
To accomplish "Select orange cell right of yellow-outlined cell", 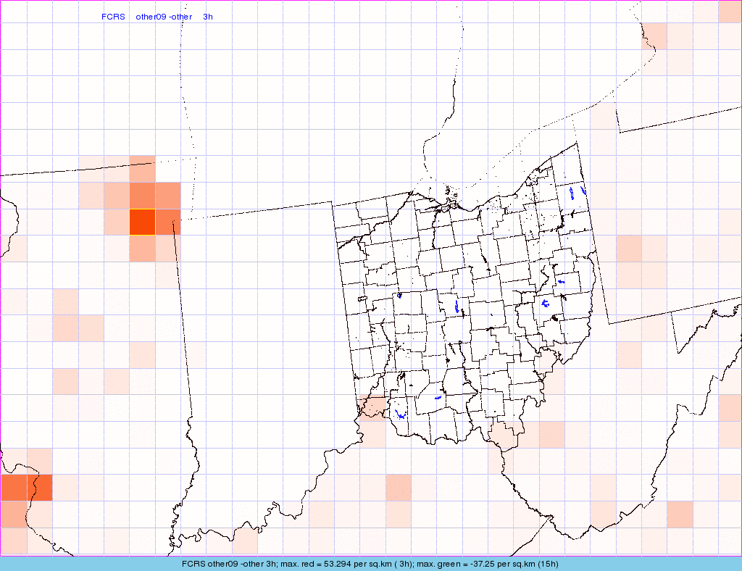I will point(168,222).
